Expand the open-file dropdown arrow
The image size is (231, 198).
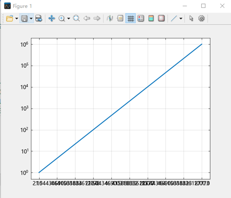[17, 19]
